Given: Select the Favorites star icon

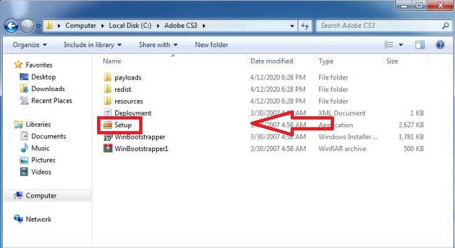Looking at the screenshot, I should tap(18, 65).
